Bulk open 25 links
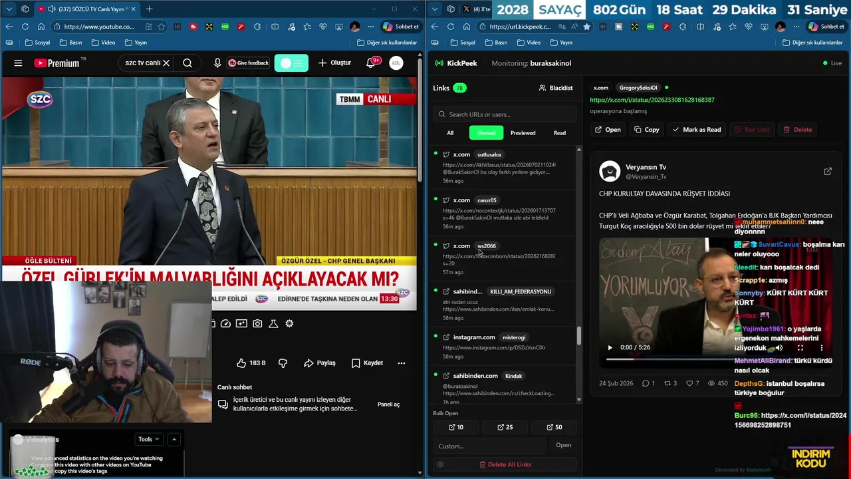 [505, 427]
